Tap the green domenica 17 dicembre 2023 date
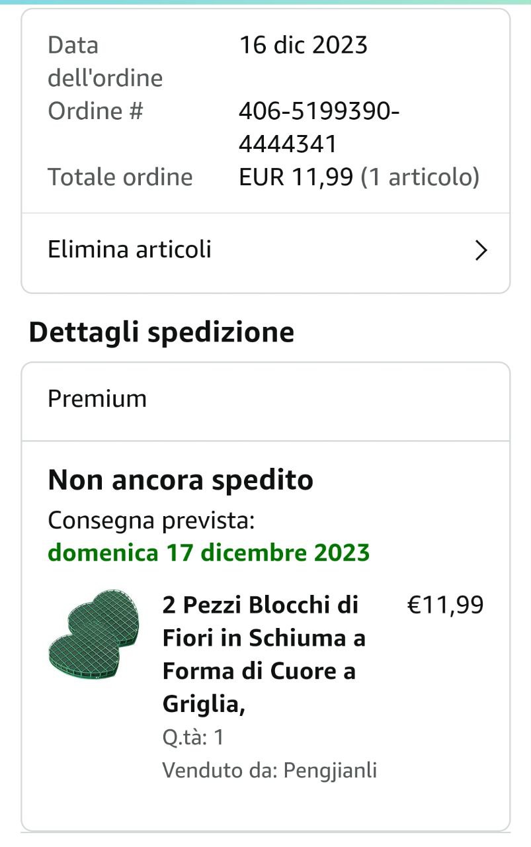Image resolution: width=531 pixels, height=847 pixels. 208,552
